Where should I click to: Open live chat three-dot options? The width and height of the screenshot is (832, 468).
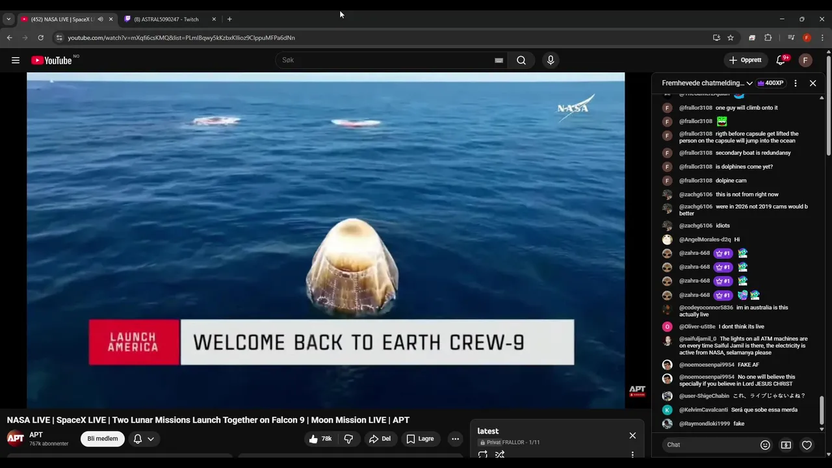click(795, 83)
